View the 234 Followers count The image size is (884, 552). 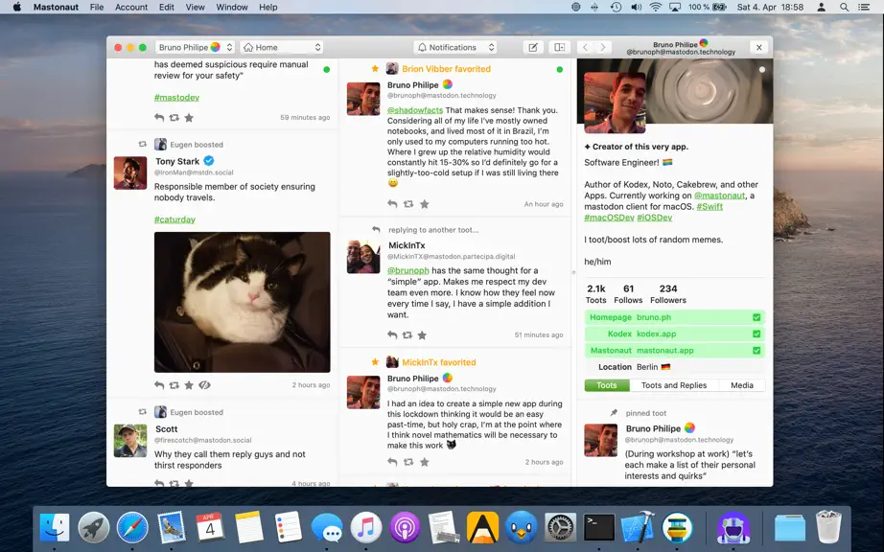668,294
